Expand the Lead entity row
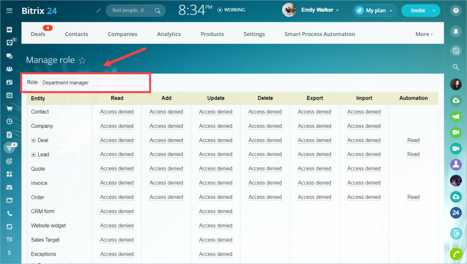 (33, 155)
